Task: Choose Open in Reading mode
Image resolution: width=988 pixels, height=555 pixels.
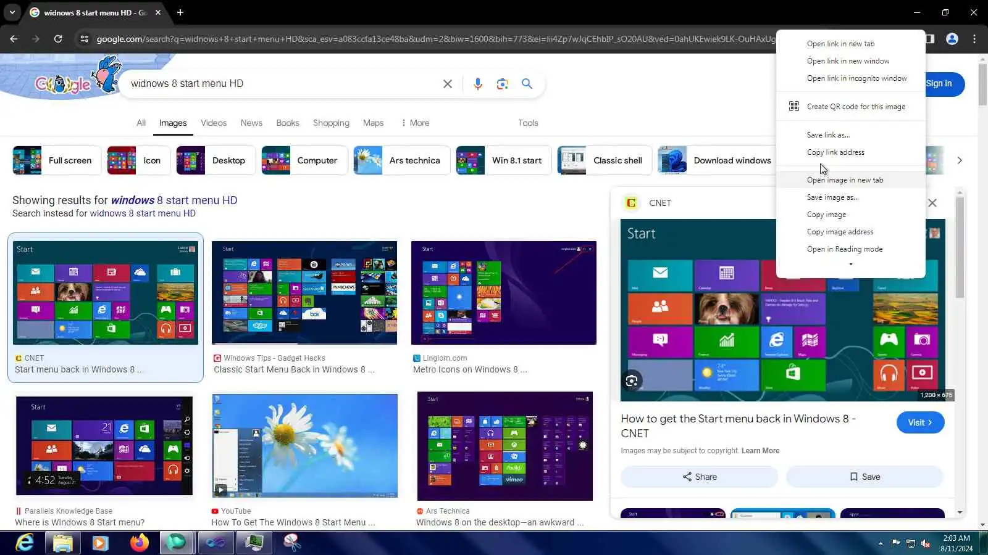Action: pyautogui.click(x=851, y=249)
